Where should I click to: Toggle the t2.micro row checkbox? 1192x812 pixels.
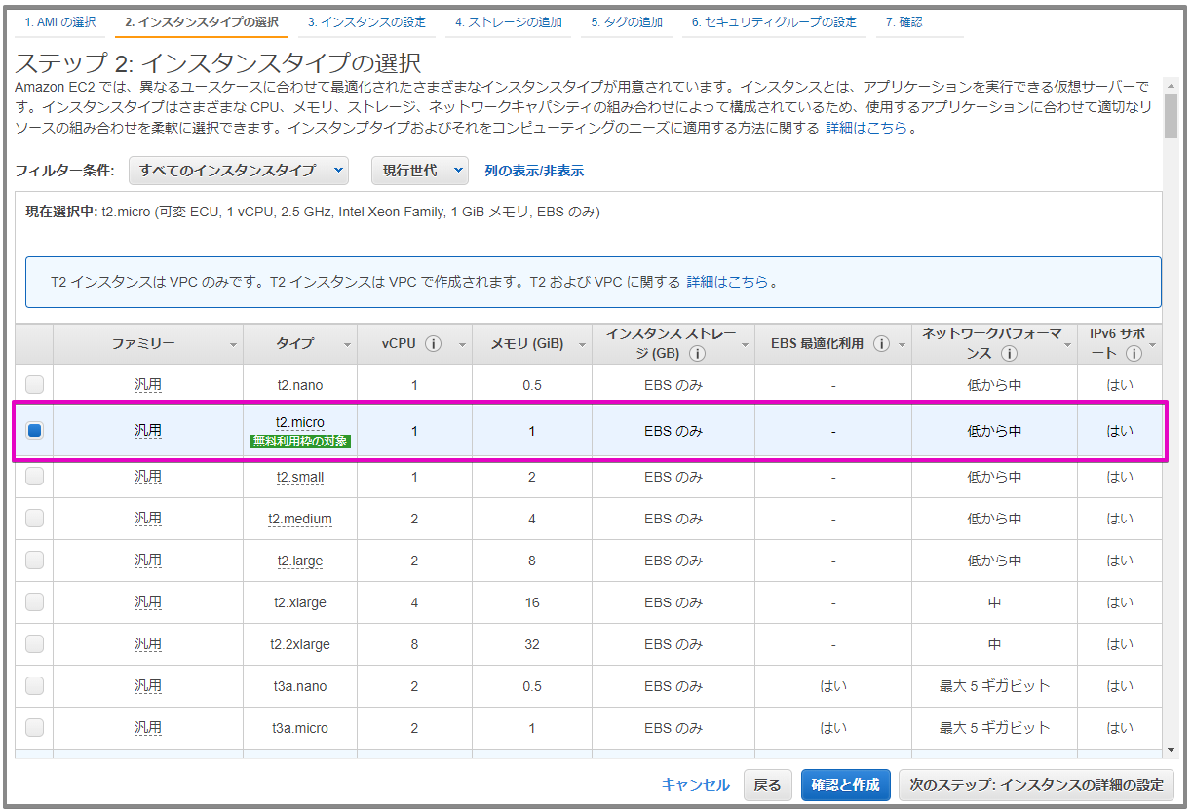point(35,430)
